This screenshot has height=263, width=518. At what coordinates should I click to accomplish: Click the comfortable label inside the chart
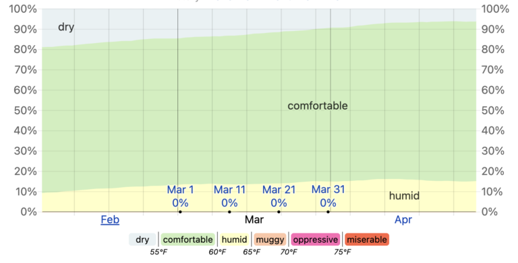pos(318,106)
